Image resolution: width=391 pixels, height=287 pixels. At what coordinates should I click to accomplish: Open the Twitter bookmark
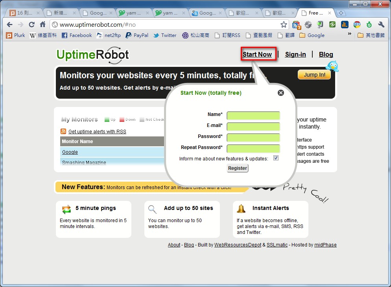point(165,35)
